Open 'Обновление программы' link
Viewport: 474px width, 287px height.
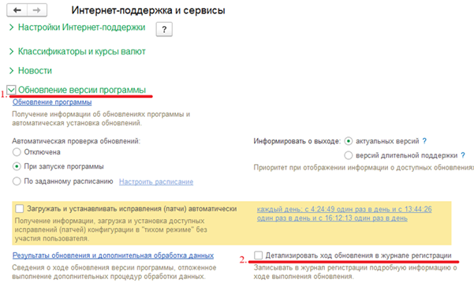pyautogui.click(x=52, y=102)
